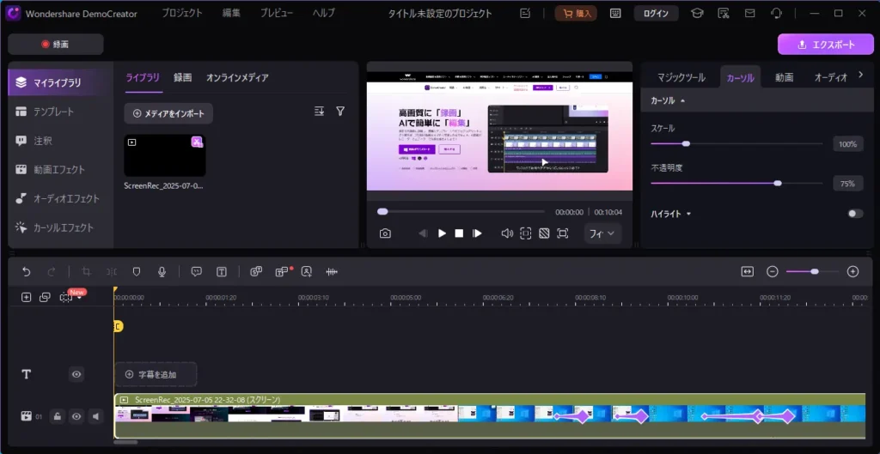The height and width of the screenshot is (454, 880).
Task: Click the filter funnel icon in library
Action: (340, 112)
